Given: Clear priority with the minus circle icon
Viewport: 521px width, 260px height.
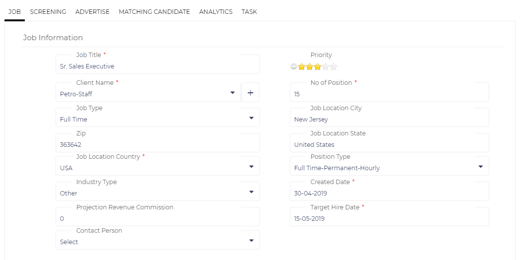Looking at the screenshot, I should tap(293, 67).
